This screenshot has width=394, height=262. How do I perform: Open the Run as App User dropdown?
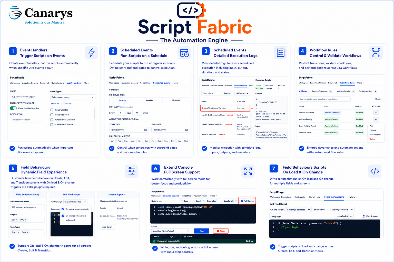point(171,231)
